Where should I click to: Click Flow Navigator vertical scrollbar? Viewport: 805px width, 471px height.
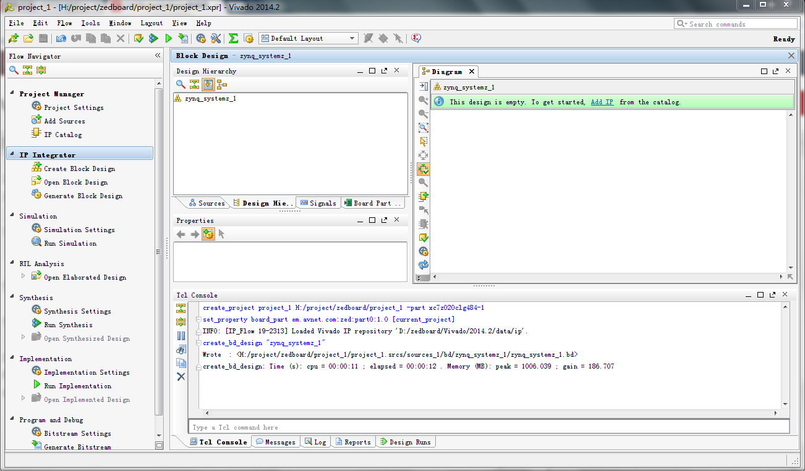[x=159, y=253]
